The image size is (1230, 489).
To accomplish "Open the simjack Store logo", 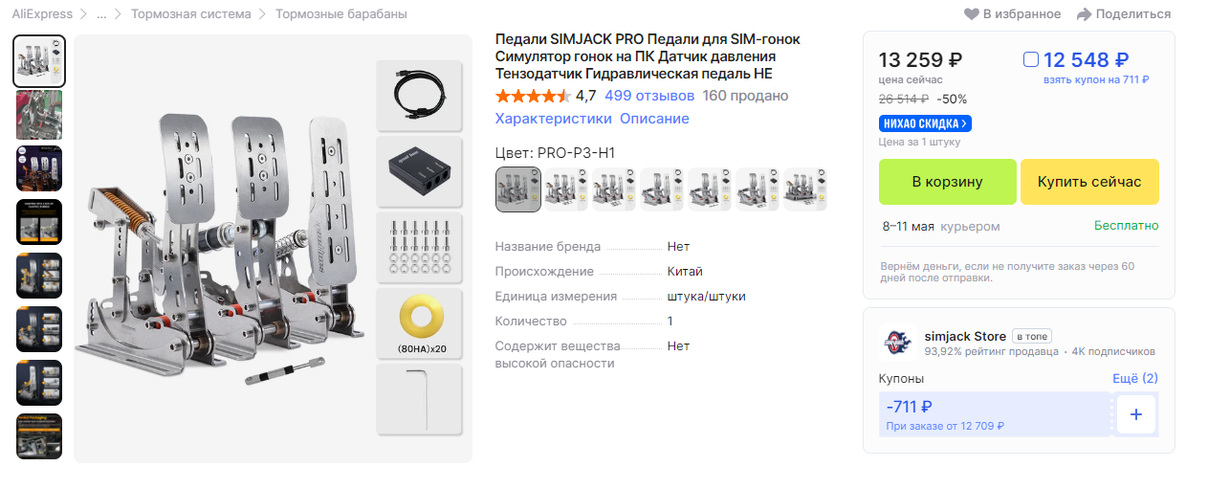I will 898,342.
